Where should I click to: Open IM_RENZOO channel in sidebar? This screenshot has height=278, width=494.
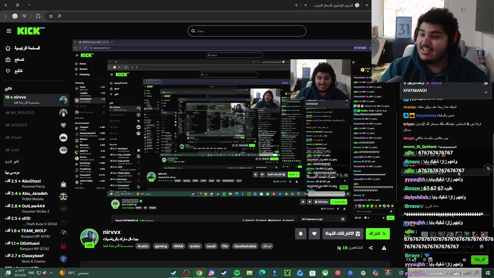coord(36,113)
